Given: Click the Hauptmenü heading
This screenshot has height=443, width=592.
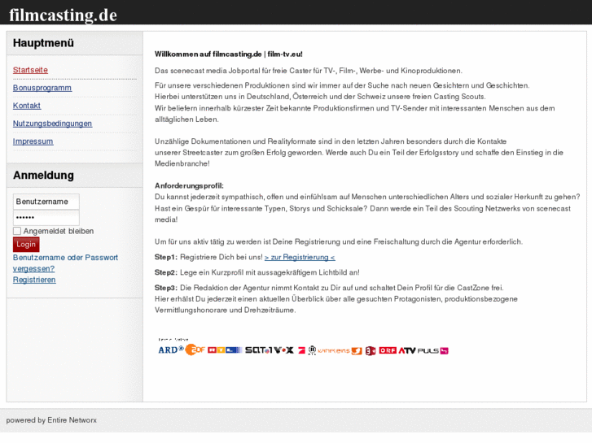Looking at the screenshot, I should click(x=43, y=43).
